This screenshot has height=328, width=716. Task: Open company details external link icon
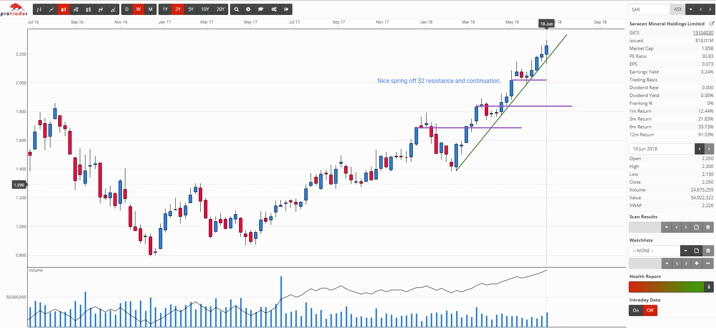pyautogui.click(x=712, y=24)
